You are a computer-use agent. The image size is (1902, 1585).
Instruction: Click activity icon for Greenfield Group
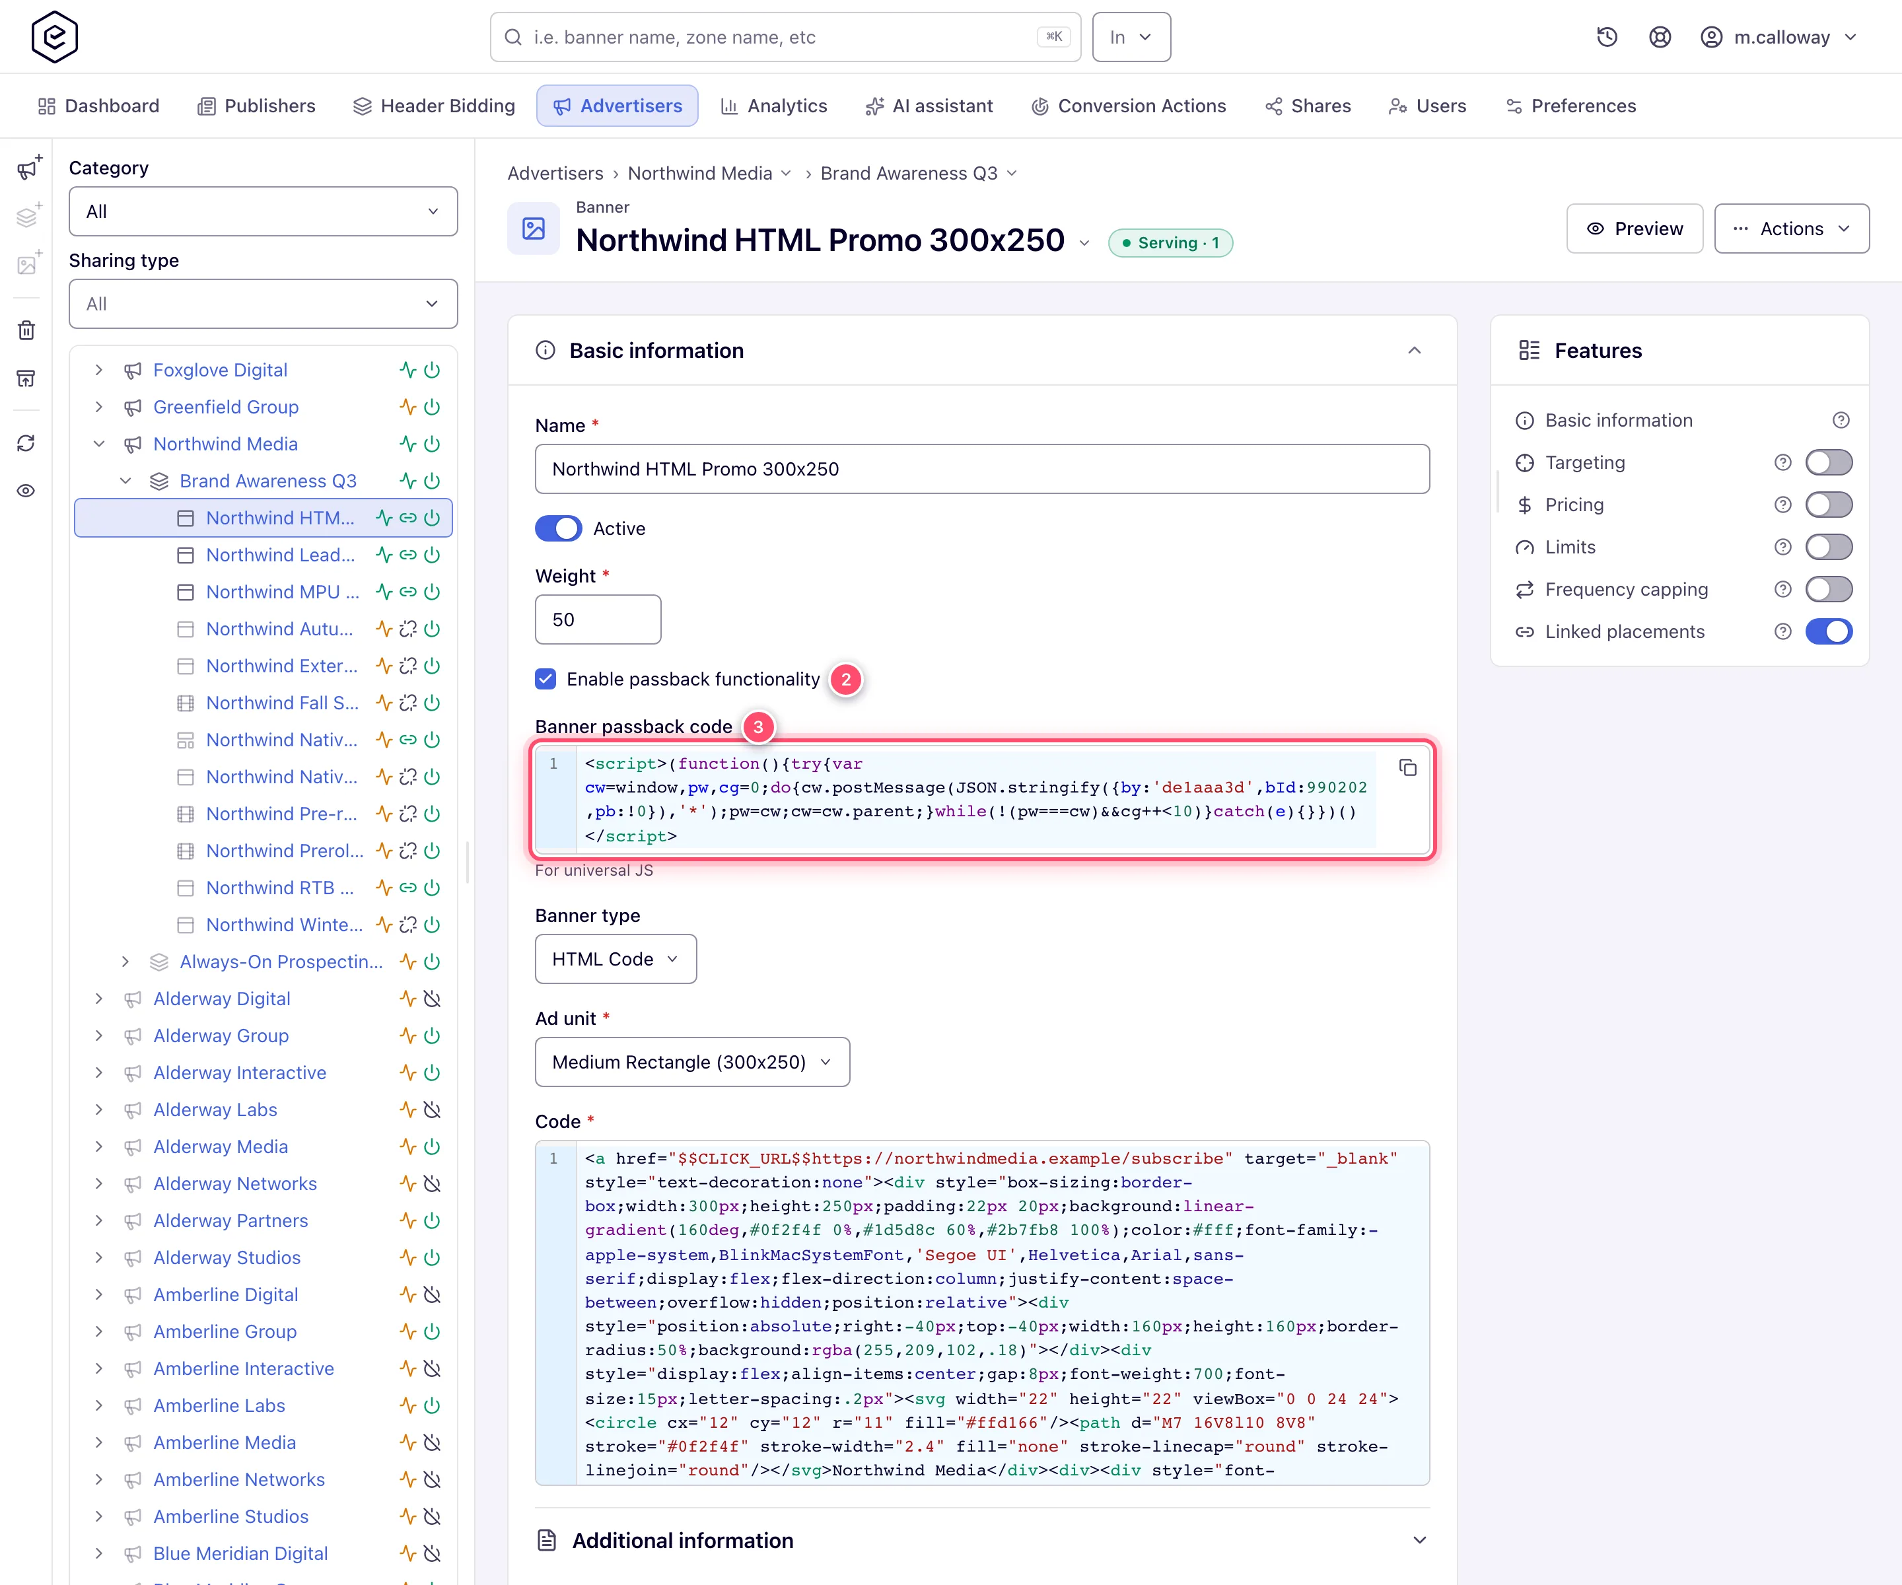point(407,407)
